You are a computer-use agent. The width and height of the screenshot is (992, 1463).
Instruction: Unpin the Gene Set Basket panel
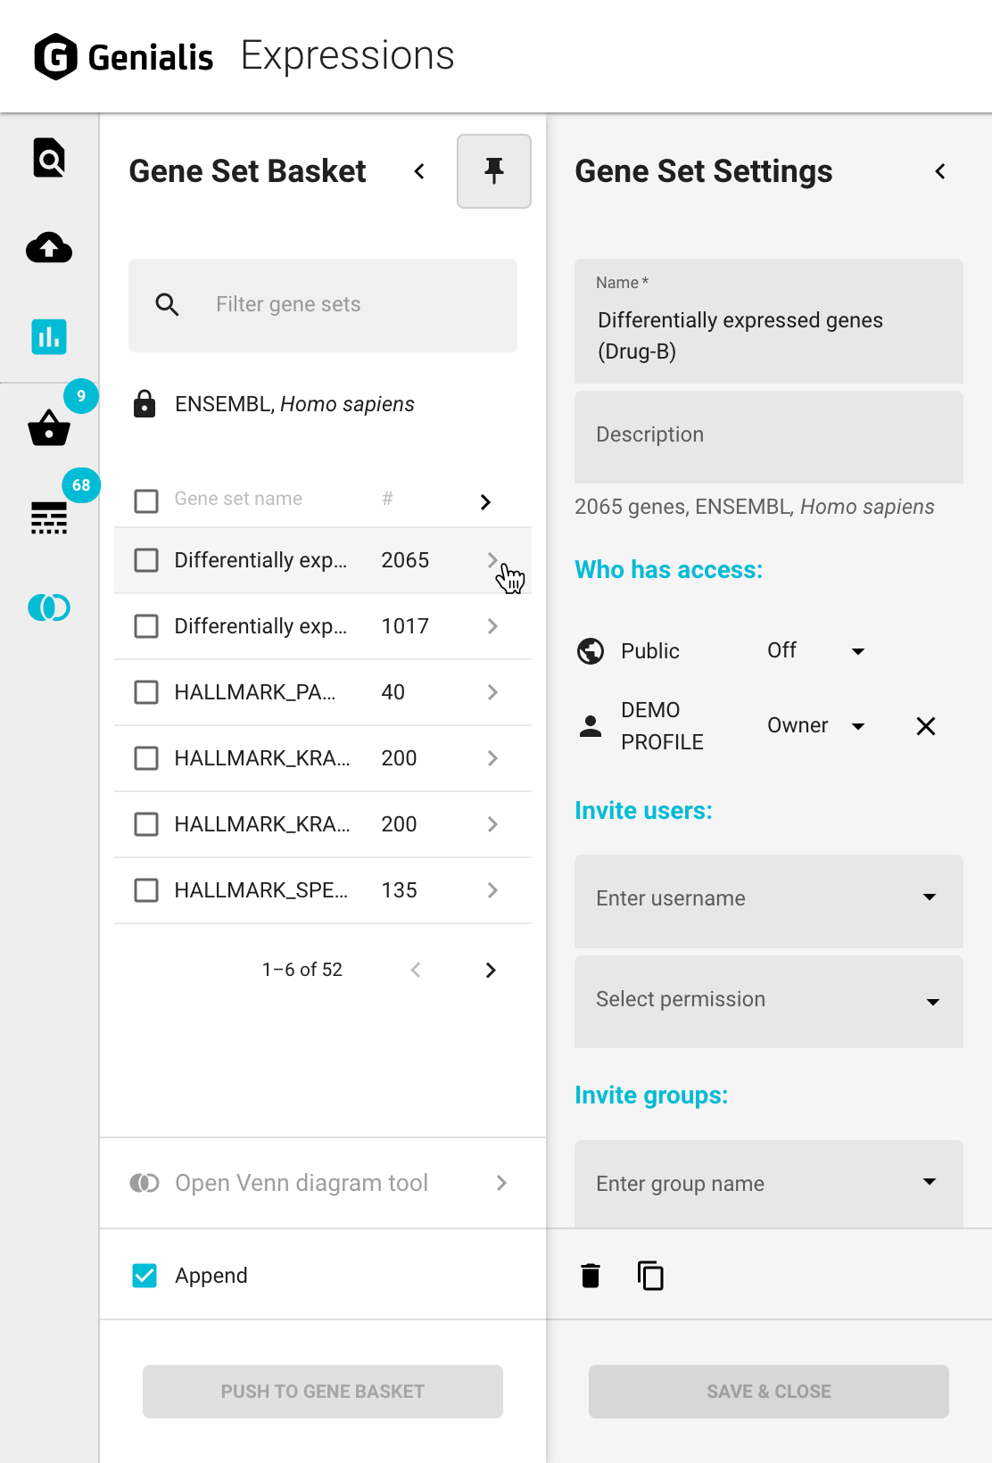(x=493, y=171)
